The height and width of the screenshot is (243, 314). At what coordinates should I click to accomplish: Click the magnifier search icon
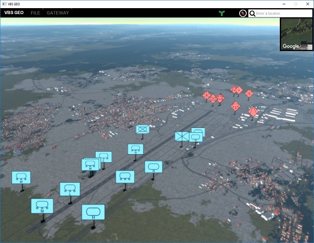[x=252, y=14]
